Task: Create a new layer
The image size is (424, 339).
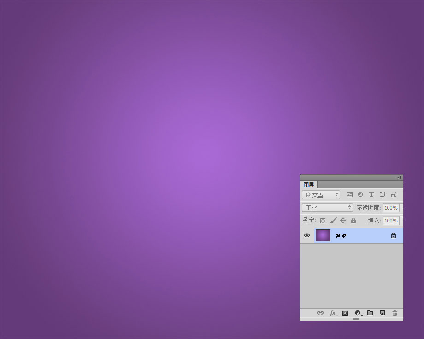Action: 383,313
